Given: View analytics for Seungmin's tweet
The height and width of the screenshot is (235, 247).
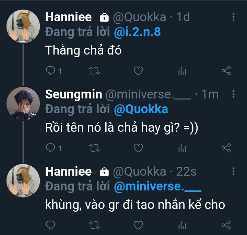Looking at the screenshot, I should (182, 148).
